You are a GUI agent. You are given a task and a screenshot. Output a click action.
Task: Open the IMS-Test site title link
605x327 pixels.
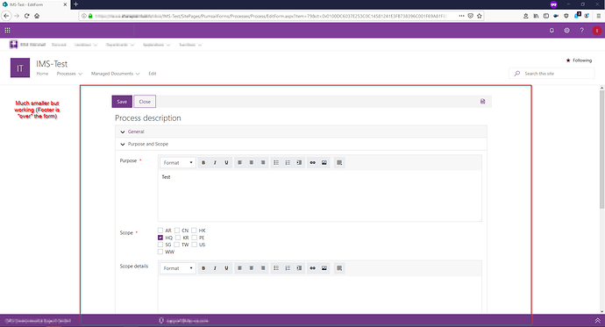pos(52,64)
